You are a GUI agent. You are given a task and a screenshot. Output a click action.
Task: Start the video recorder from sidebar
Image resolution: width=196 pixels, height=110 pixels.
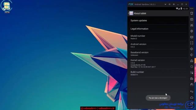192,79
